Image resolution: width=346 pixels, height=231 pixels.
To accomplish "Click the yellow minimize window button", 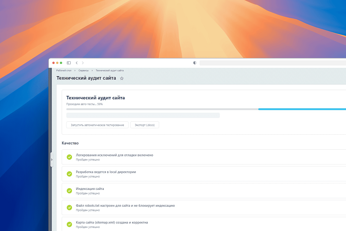I will (57, 63).
